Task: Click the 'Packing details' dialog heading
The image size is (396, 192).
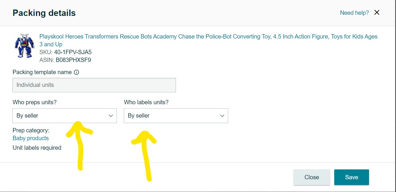Action: click(44, 13)
